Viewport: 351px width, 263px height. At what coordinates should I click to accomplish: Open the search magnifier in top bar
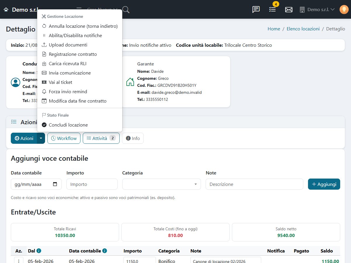tap(126, 10)
